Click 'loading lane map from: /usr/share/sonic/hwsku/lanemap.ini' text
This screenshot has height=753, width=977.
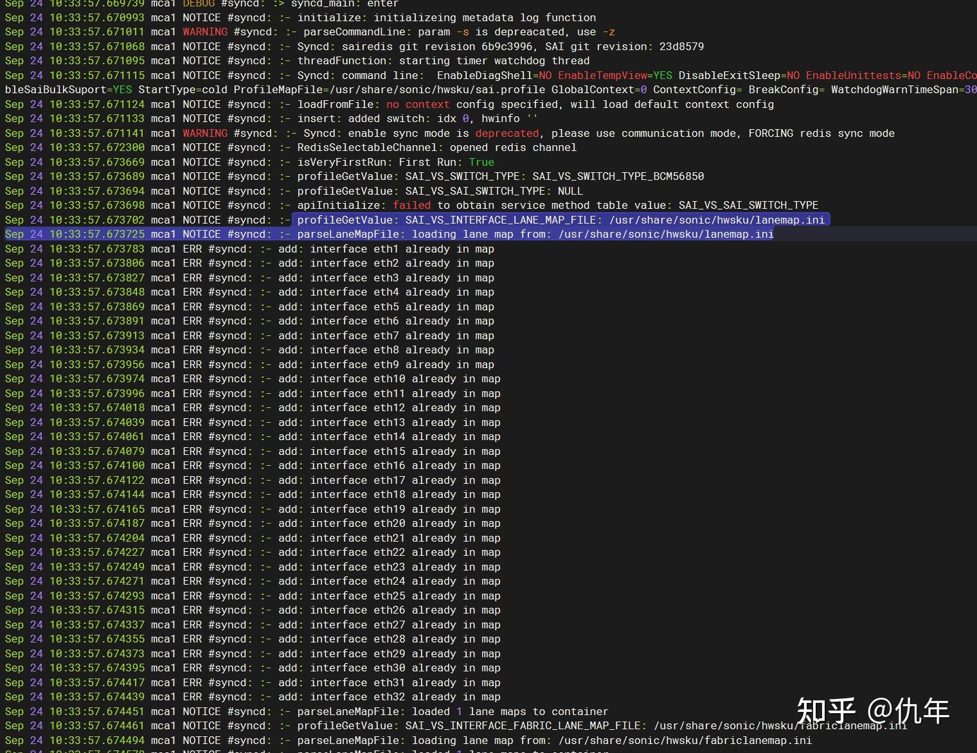point(593,234)
